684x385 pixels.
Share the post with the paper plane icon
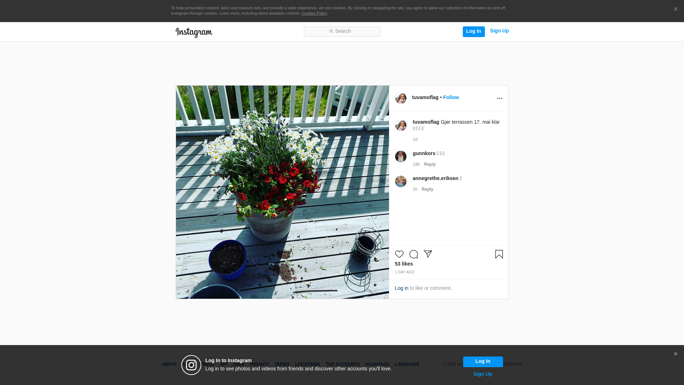tap(428, 254)
